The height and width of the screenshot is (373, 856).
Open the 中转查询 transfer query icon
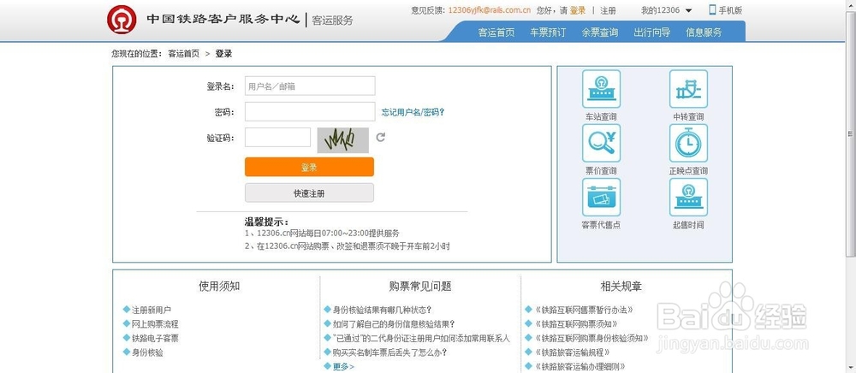click(688, 89)
